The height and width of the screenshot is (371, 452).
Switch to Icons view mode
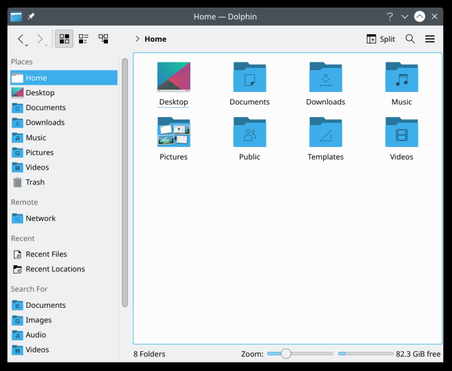click(x=64, y=39)
